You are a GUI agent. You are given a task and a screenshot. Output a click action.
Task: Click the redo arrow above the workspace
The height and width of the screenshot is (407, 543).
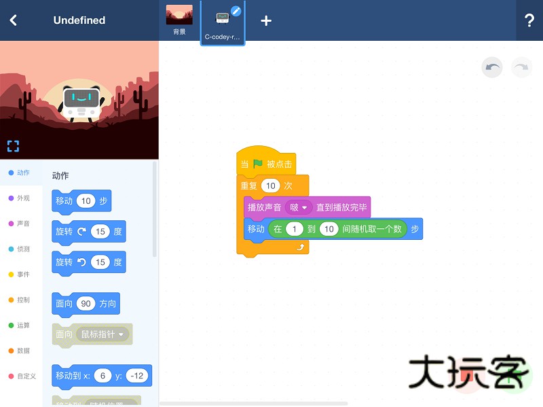coord(521,67)
